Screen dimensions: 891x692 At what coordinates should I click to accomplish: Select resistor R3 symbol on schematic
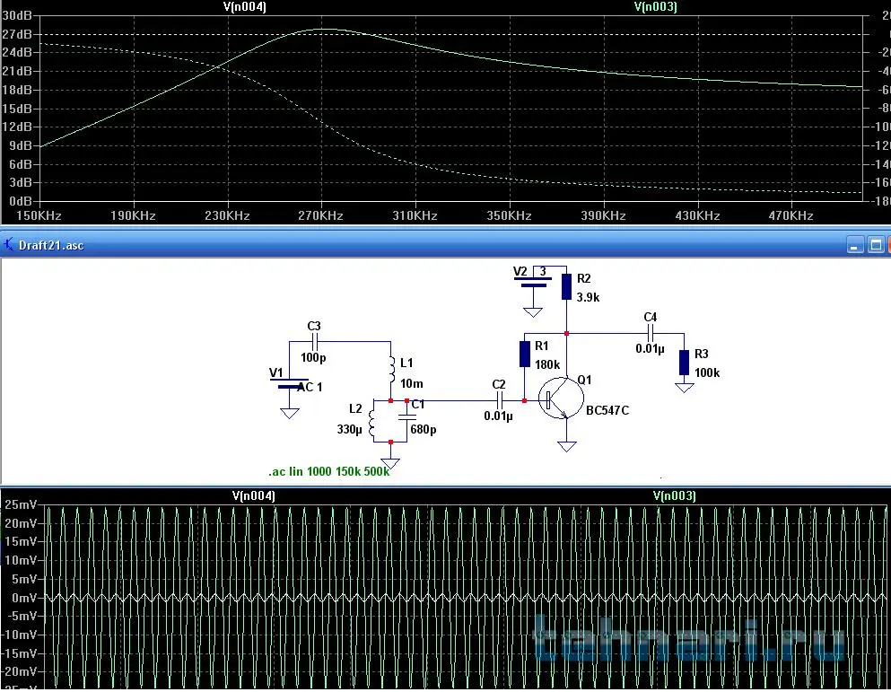click(x=684, y=363)
